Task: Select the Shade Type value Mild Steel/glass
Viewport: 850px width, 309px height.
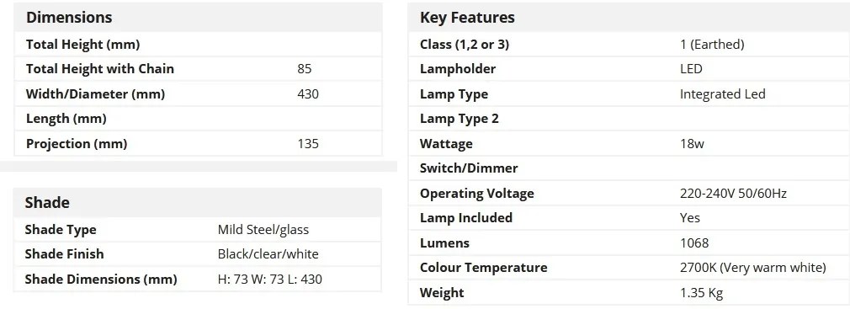Action: coord(263,229)
